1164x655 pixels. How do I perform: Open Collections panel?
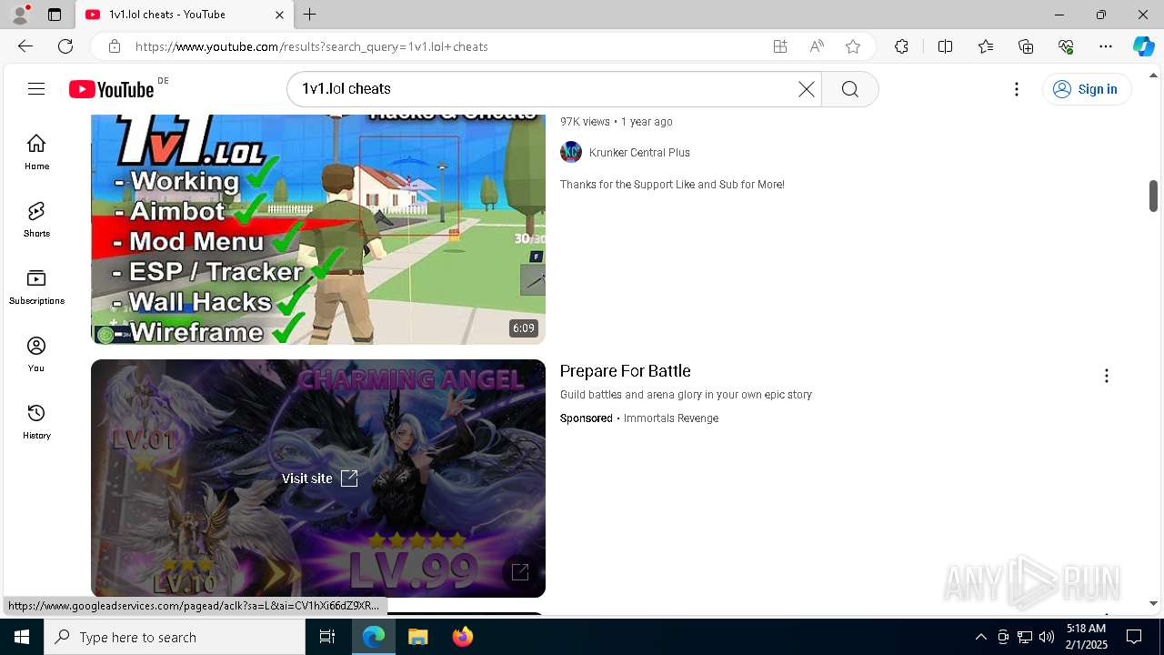pyautogui.click(x=1026, y=46)
